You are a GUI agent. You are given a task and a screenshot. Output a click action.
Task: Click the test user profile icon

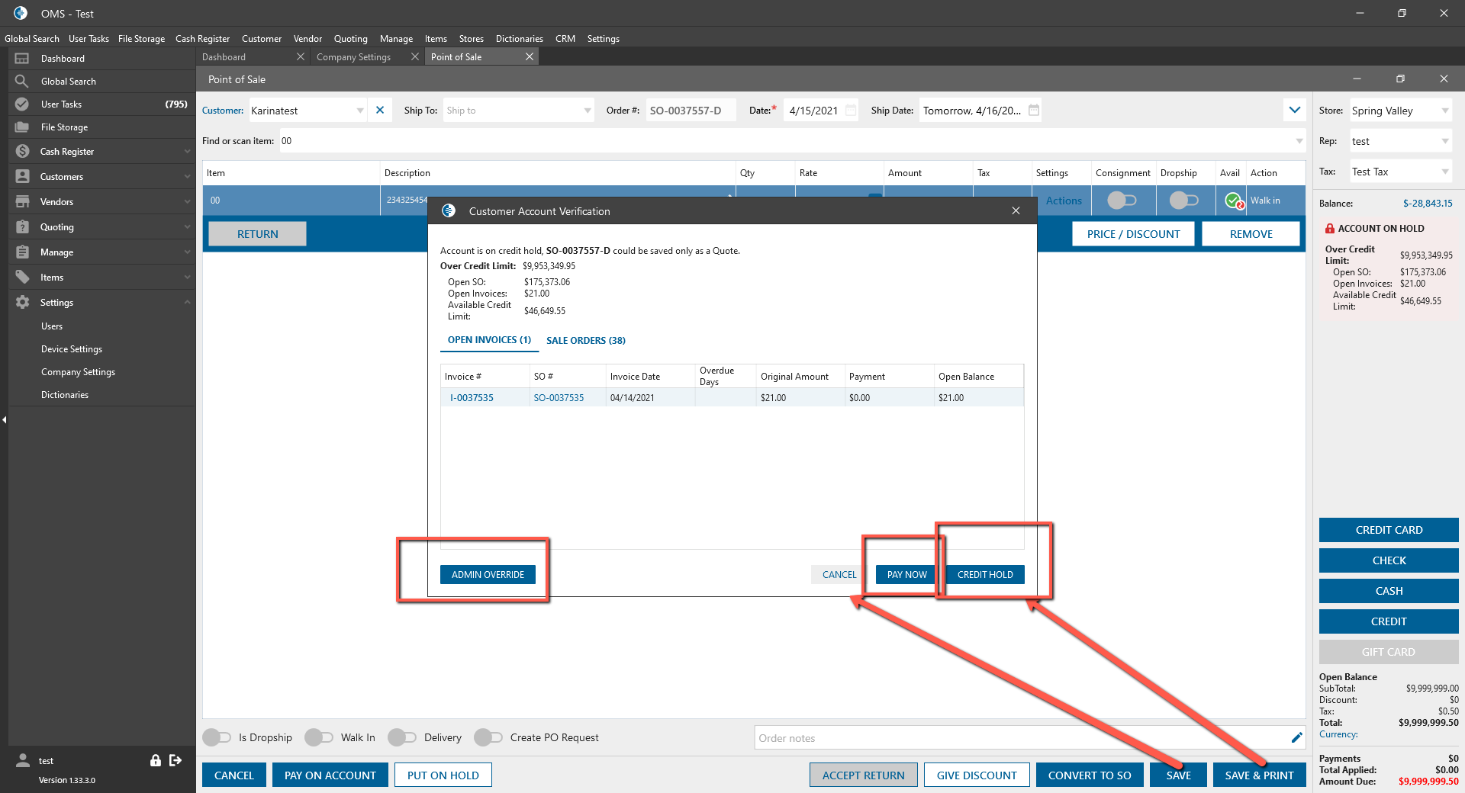coord(23,760)
